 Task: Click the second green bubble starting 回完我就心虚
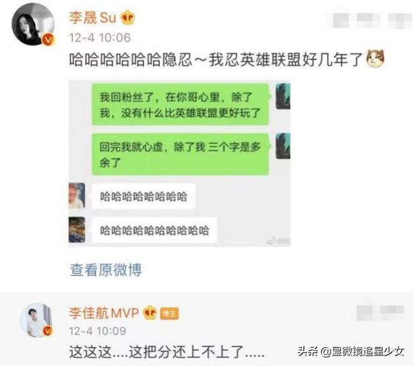click(x=180, y=154)
